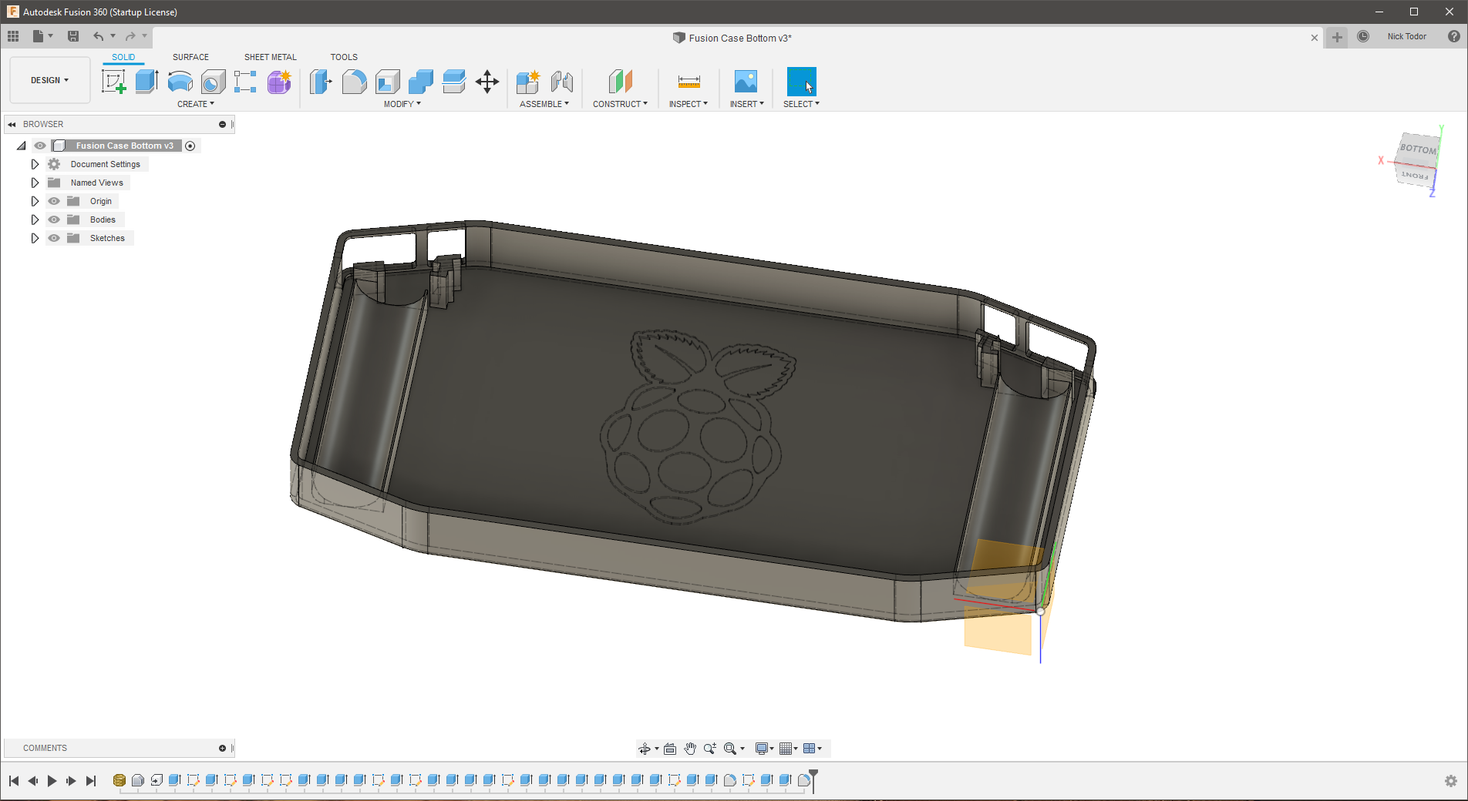
Task: Open the CONSTRUCT dropdown menu
Action: coord(620,104)
